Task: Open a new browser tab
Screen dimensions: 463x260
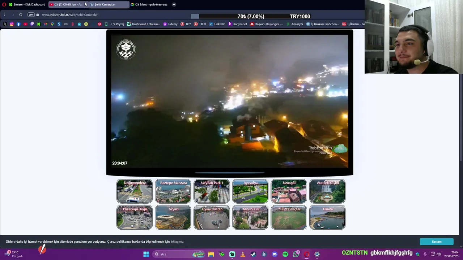Action: tap(174, 5)
